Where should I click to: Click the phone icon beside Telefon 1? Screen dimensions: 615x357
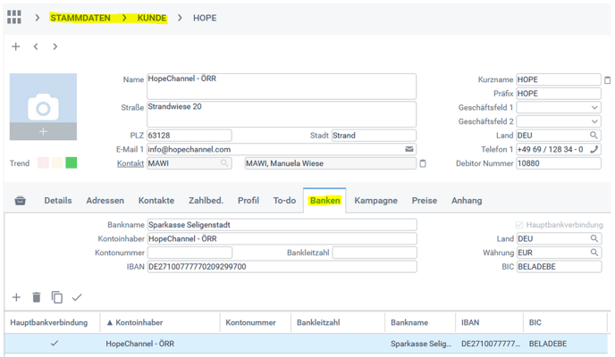point(594,149)
